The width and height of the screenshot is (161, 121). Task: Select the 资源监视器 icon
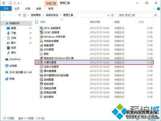pos(41,92)
